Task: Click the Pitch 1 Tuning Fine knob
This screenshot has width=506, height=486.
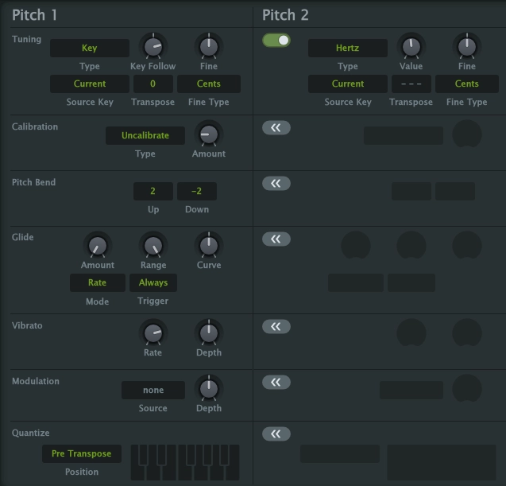Action: pyautogui.click(x=209, y=47)
